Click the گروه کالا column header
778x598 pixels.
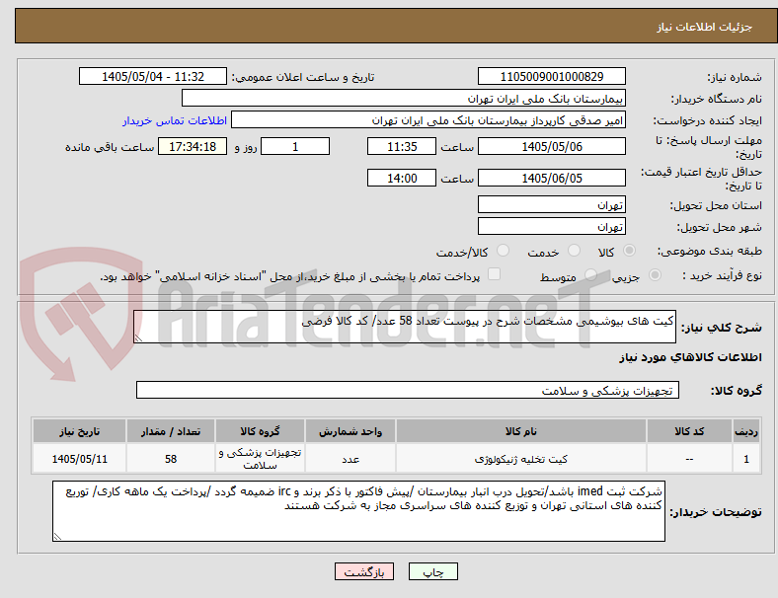(x=260, y=431)
